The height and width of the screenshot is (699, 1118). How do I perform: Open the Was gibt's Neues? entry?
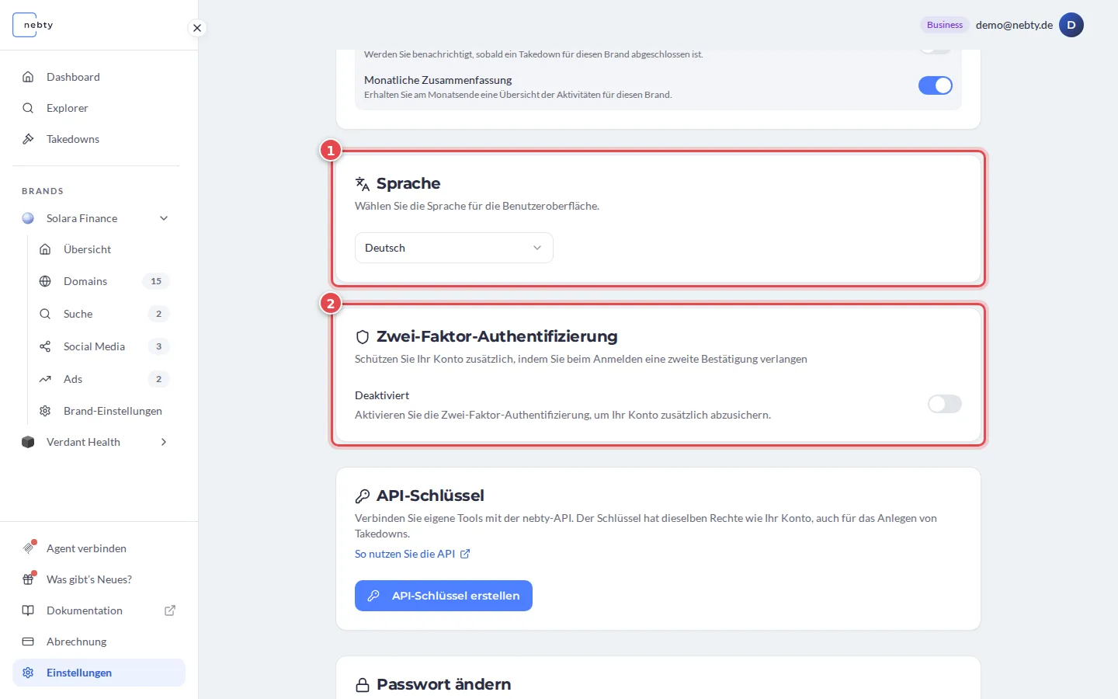(99, 579)
